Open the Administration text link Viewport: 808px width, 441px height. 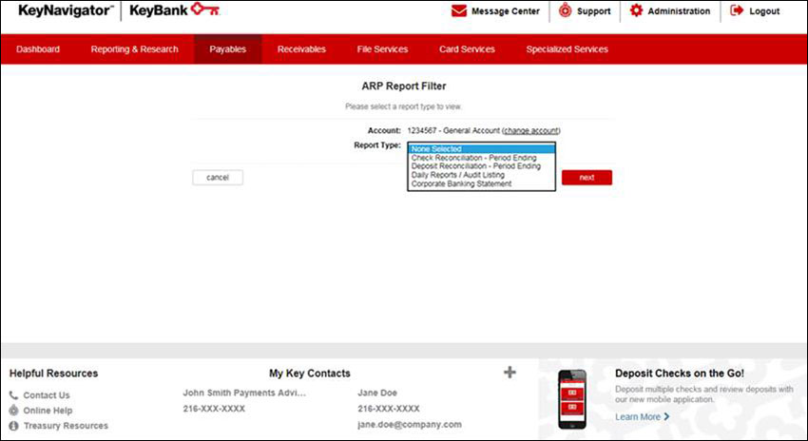tap(679, 10)
